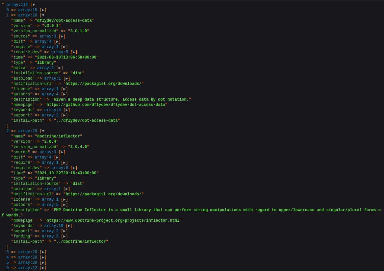Image resolution: width=384 pixels, height=271 pixels.
Task: Expand the "extra" array:1 arrow
Action: (60, 68)
